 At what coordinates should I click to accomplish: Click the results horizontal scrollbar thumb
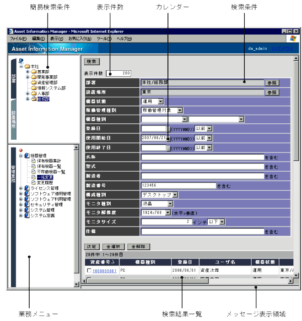(148, 281)
